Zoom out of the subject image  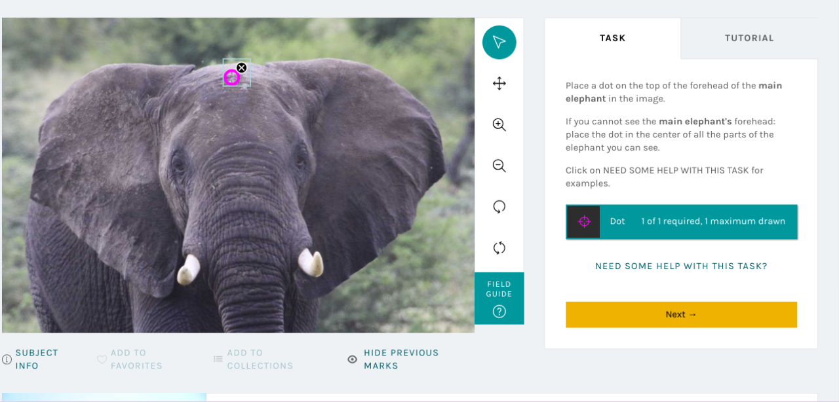pyautogui.click(x=499, y=166)
